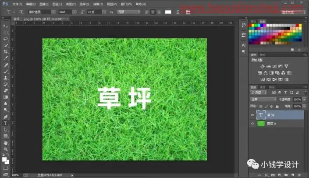Open the 滤镜(T) menu
Image resolution: width=309 pixels, height=178 pixels.
coord(98,4)
